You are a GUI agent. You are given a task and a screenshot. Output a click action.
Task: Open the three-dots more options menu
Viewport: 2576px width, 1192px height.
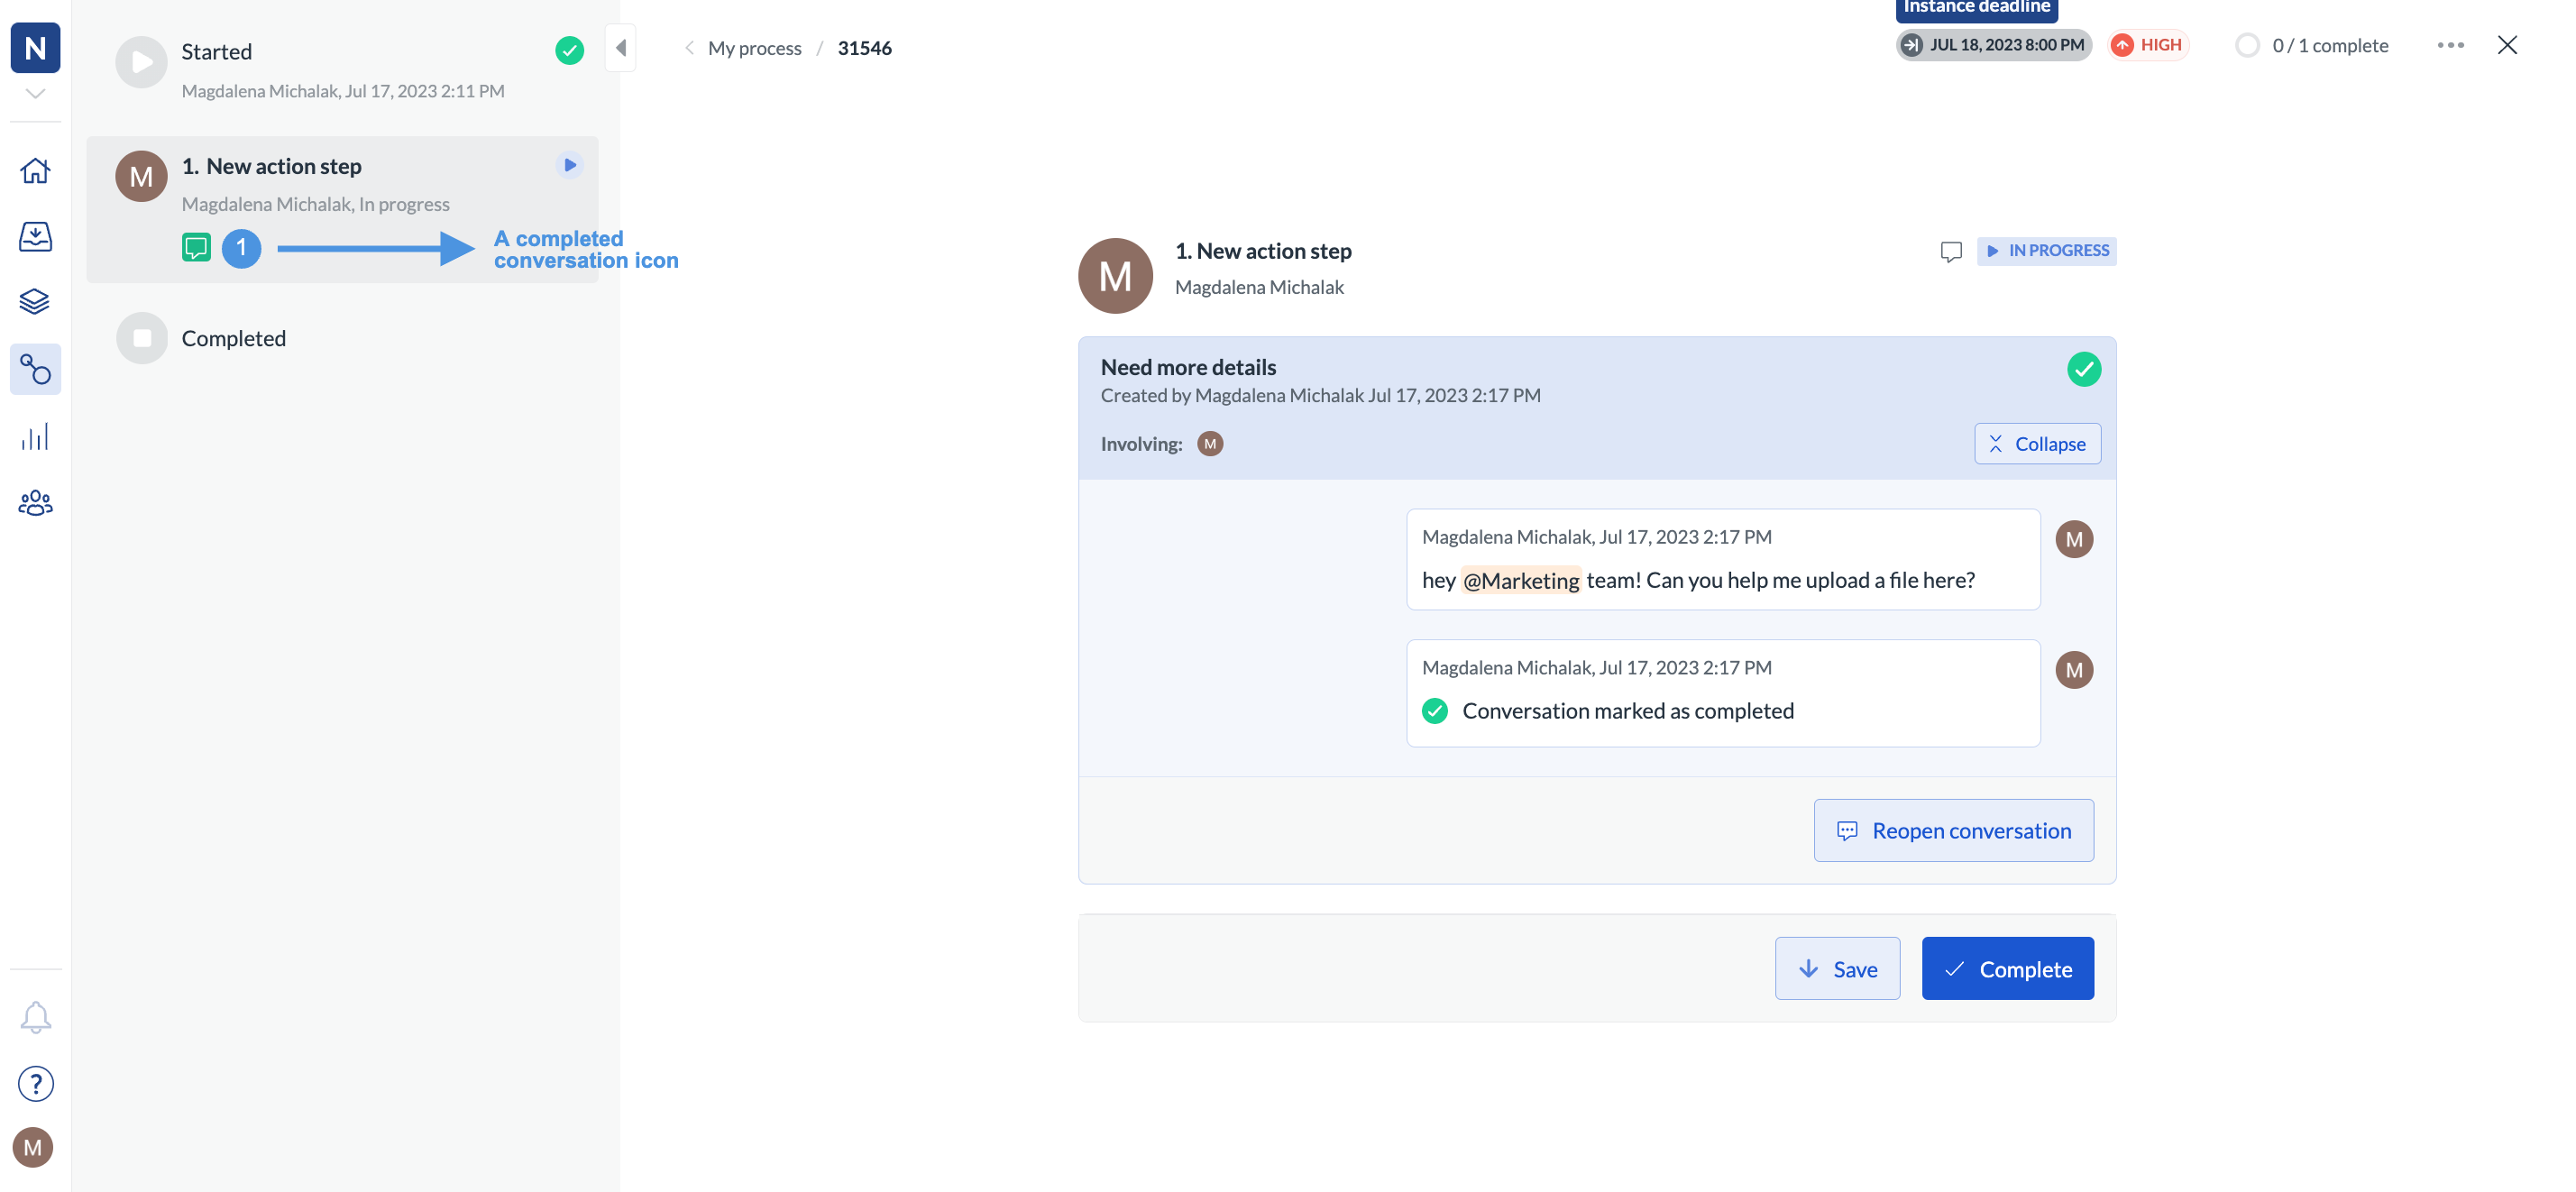tap(2450, 46)
